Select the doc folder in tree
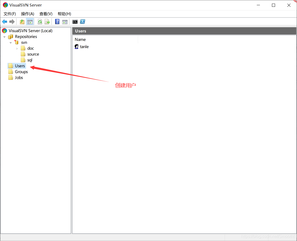The width and height of the screenshot is (297, 241). (x=31, y=48)
